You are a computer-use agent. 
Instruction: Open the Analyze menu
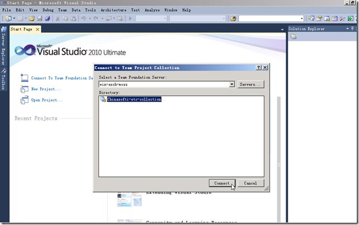pyautogui.click(x=152, y=10)
